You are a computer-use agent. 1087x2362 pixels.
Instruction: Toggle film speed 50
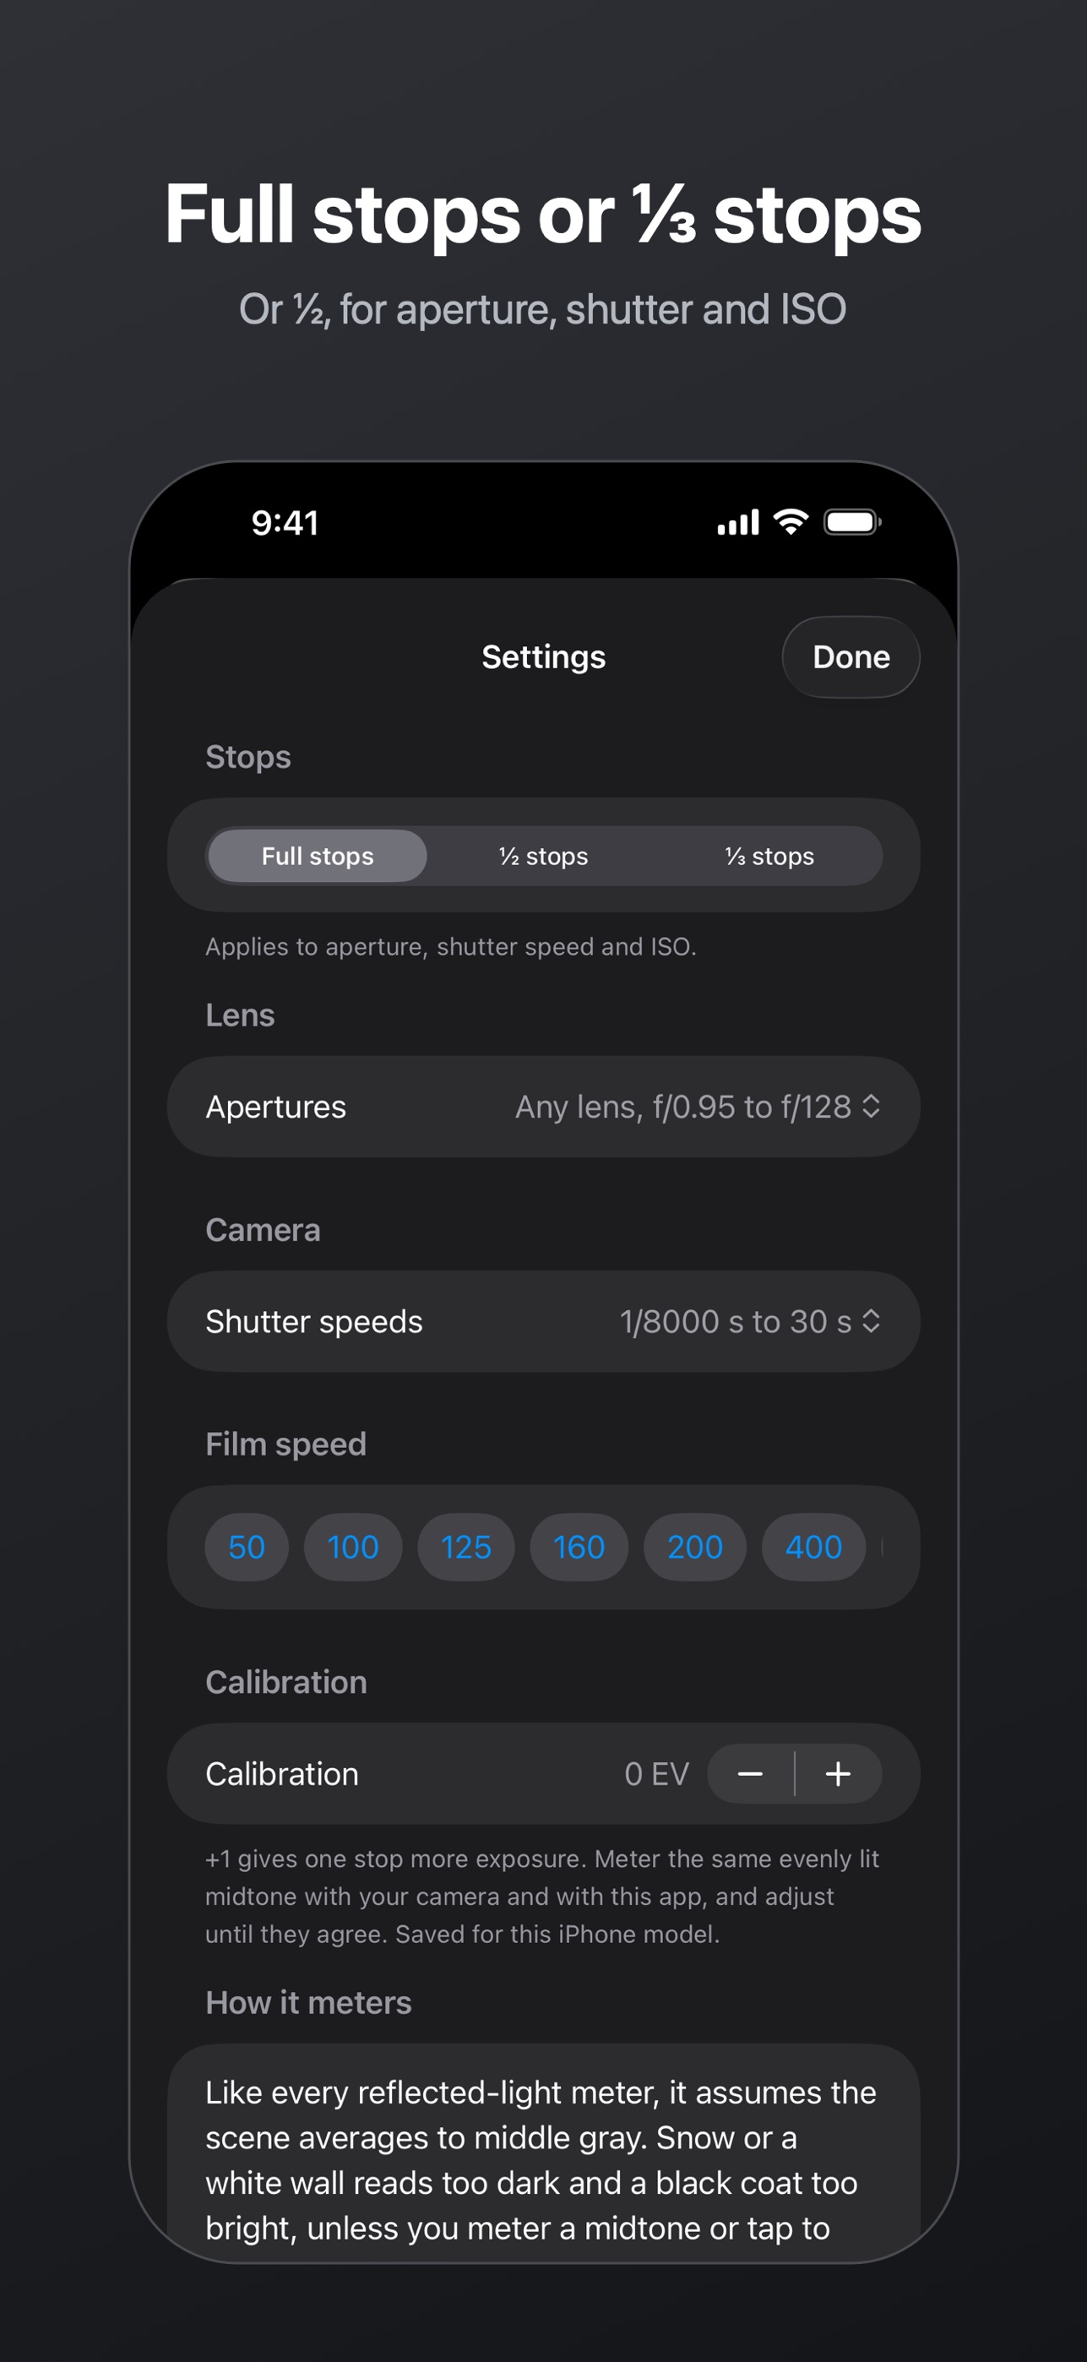[x=247, y=1547]
